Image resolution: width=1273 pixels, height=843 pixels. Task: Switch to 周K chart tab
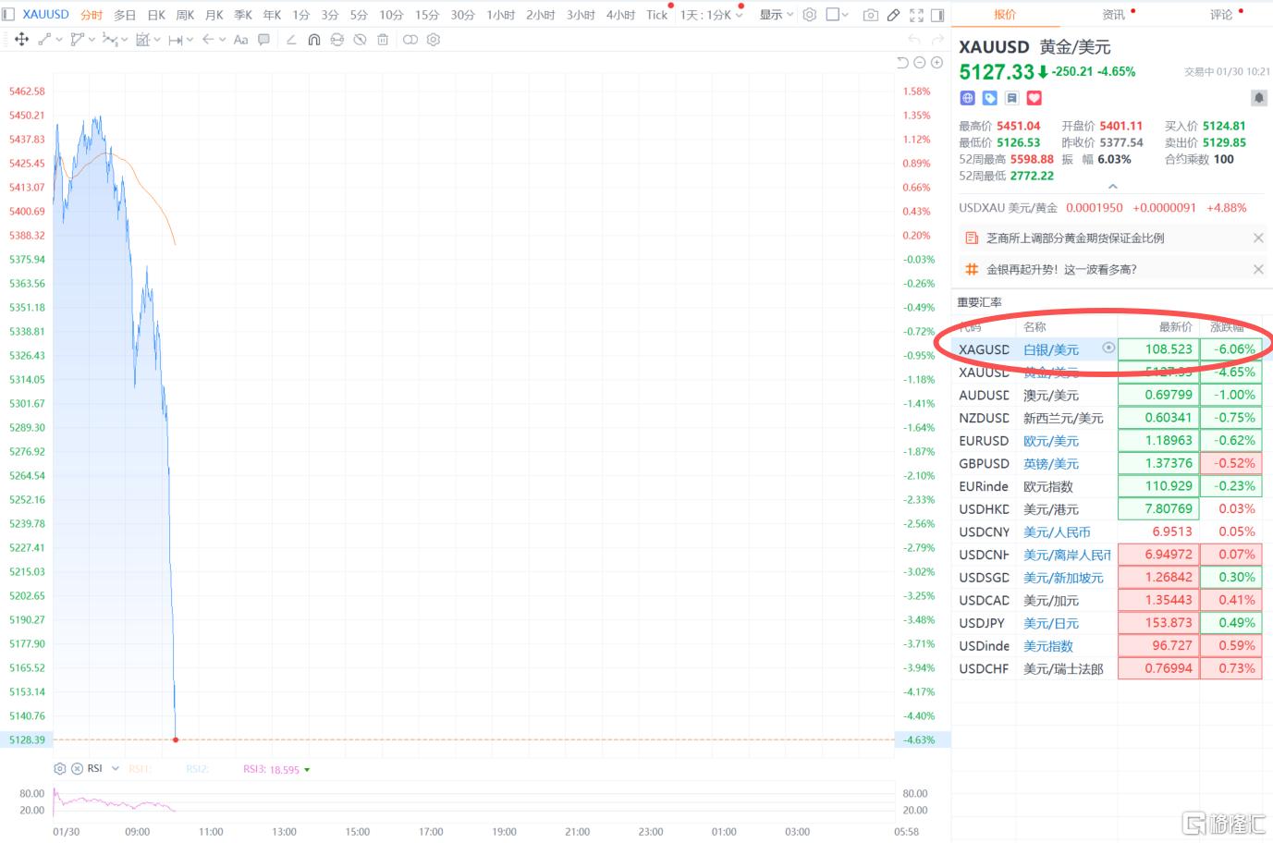[185, 15]
